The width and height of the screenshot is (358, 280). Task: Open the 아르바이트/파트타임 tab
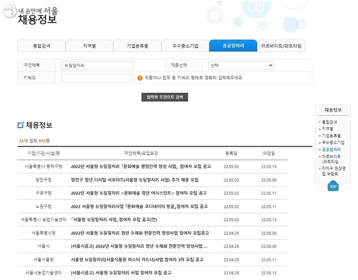pyautogui.click(x=281, y=46)
